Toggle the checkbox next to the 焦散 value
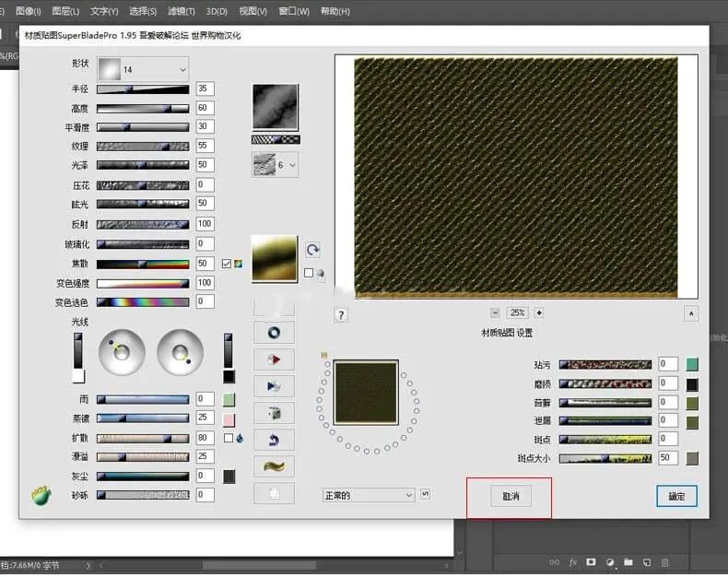Image resolution: width=728 pixels, height=577 pixels. 226,264
